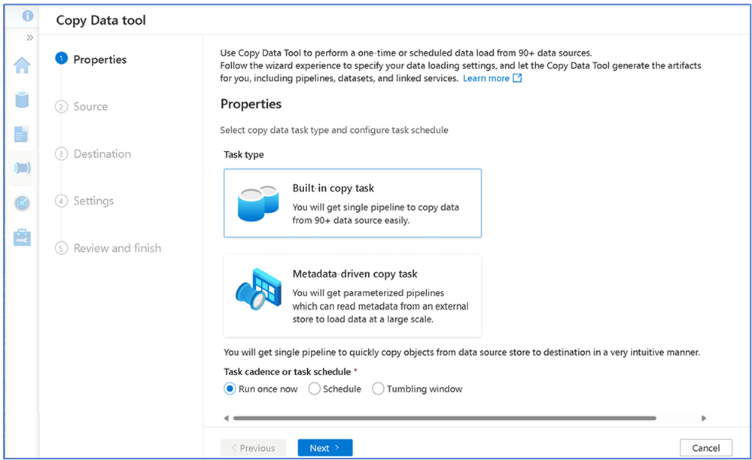Click the Properties section heading
752x460 pixels.
pos(251,104)
